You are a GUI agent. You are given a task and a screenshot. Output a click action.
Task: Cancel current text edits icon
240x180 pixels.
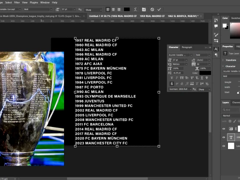[152, 9]
